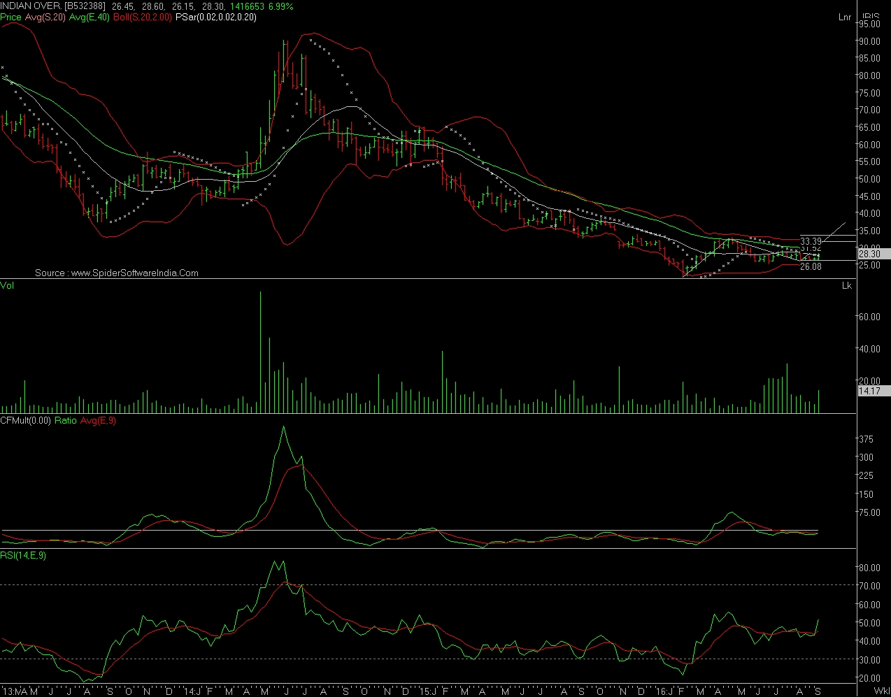The width and height of the screenshot is (891, 697).
Task: Click the '15:J year marker on time axis
Action: pos(428,691)
